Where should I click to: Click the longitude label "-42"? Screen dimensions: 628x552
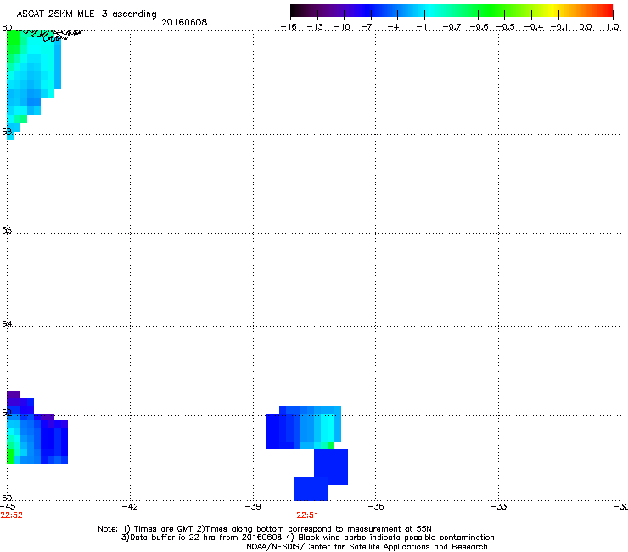click(x=130, y=507)
